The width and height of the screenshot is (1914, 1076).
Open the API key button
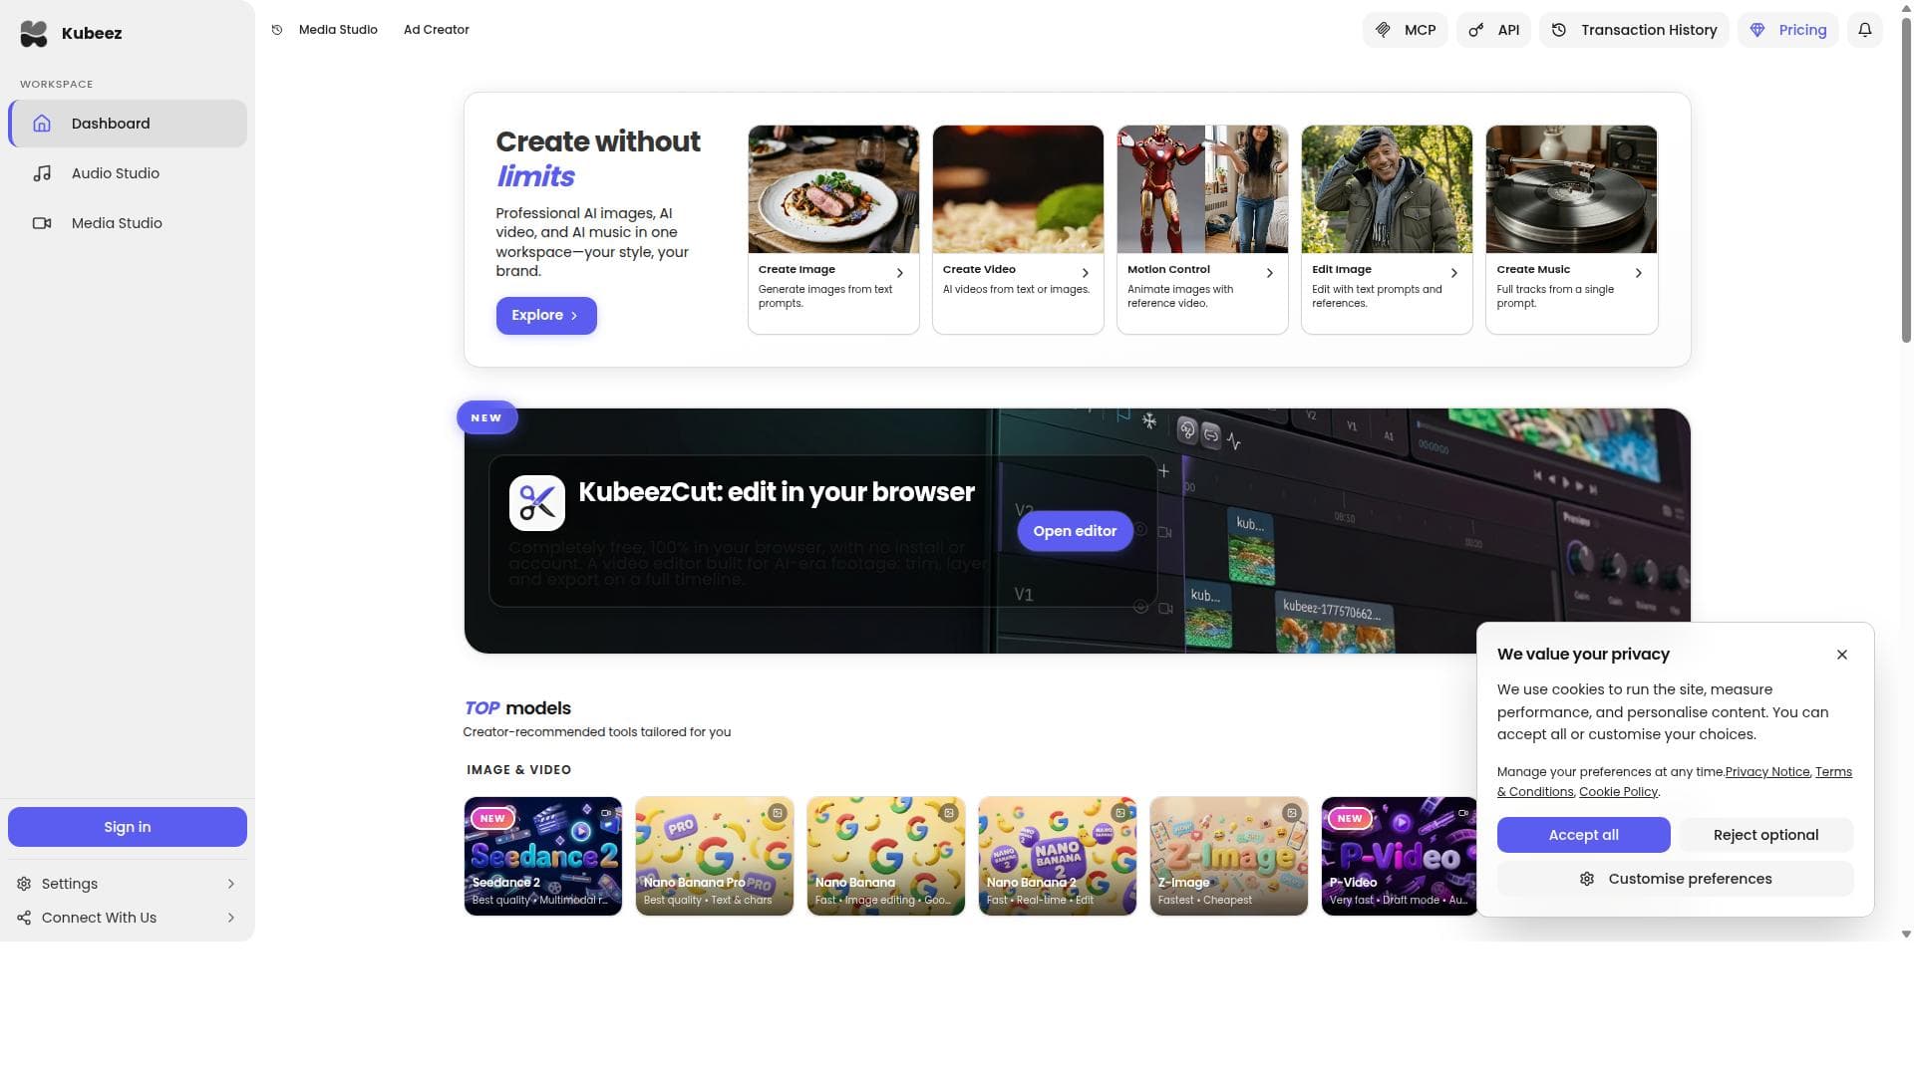[1493, 30]
